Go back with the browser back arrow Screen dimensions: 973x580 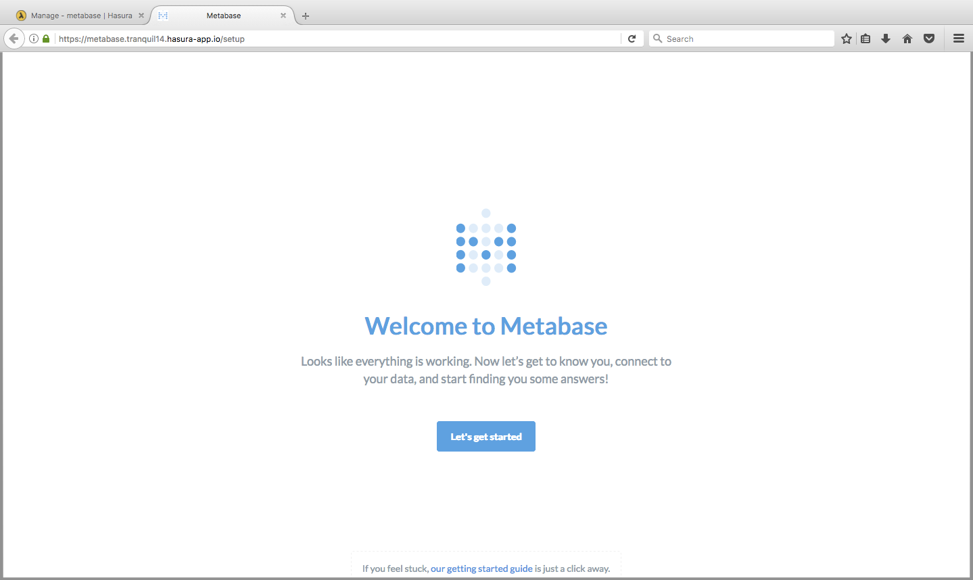[x=14, y=39]
